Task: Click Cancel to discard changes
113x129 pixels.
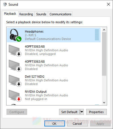Action: pos(77,124)
